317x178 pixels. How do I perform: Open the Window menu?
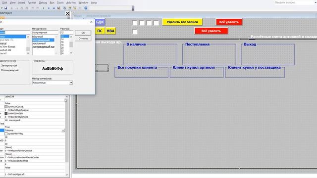tap(83, 2)
